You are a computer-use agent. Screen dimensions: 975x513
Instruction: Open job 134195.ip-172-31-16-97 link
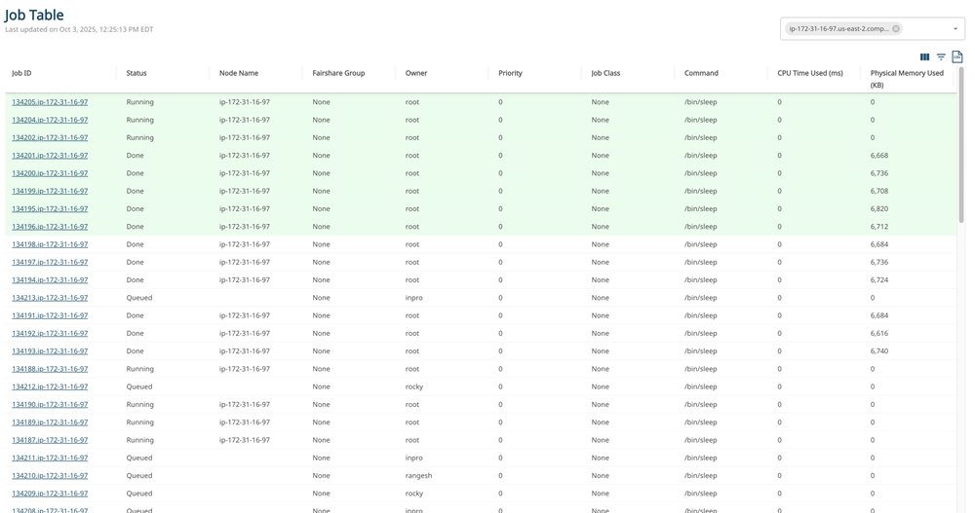click(x=50, y=208)
